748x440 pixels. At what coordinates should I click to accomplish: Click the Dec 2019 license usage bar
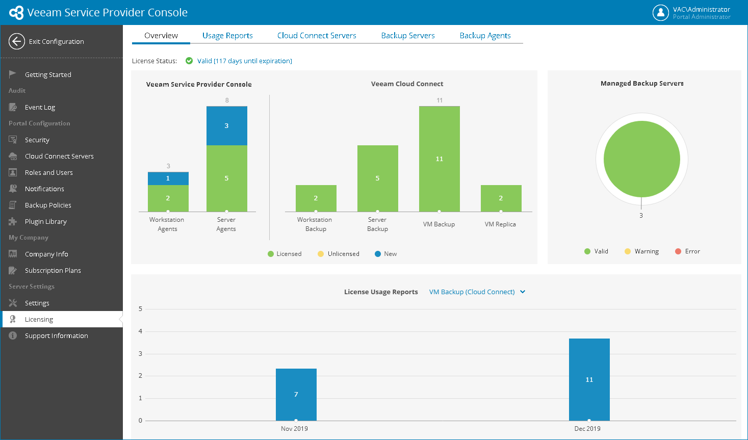tap(589, 379)
